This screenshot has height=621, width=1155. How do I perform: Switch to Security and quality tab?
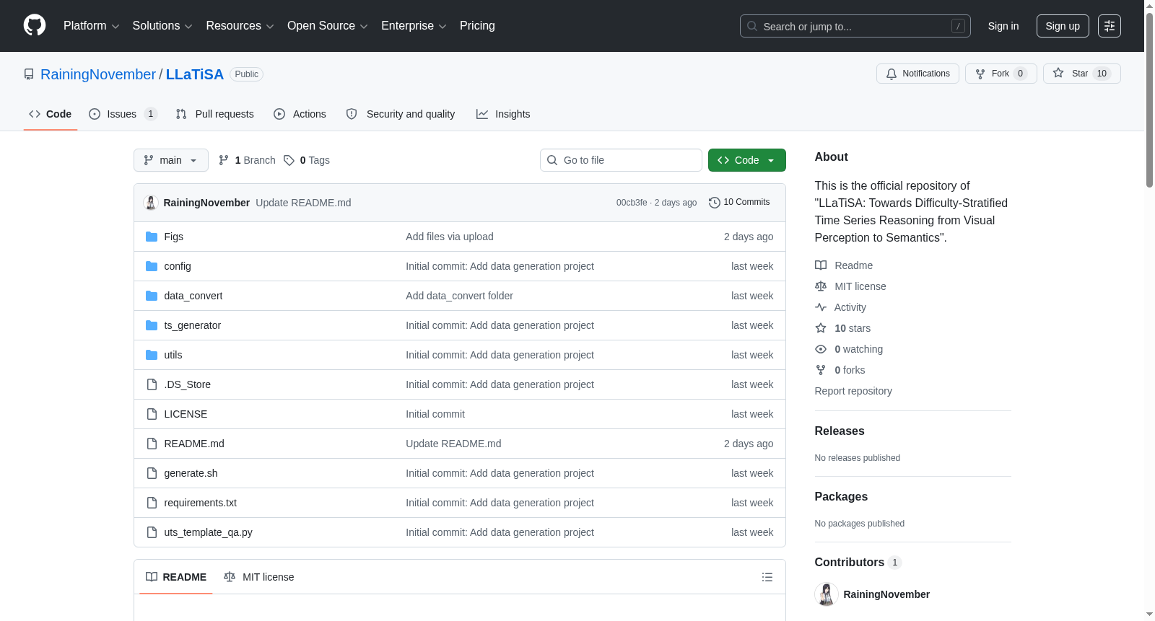coord(401,114)
